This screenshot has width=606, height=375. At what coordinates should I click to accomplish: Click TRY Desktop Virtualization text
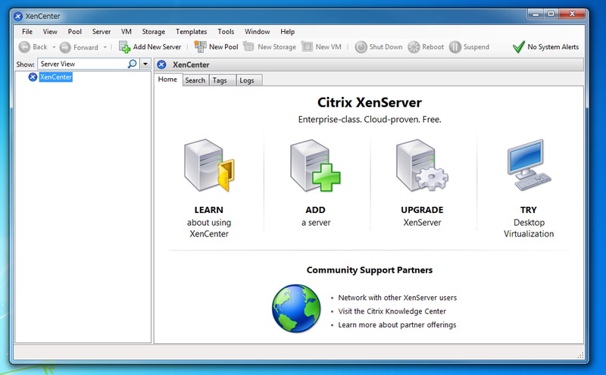pos(529,222)
